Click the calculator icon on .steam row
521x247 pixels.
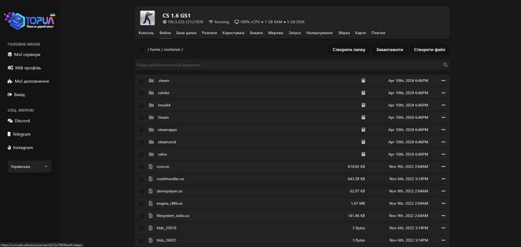coord(363,81)
